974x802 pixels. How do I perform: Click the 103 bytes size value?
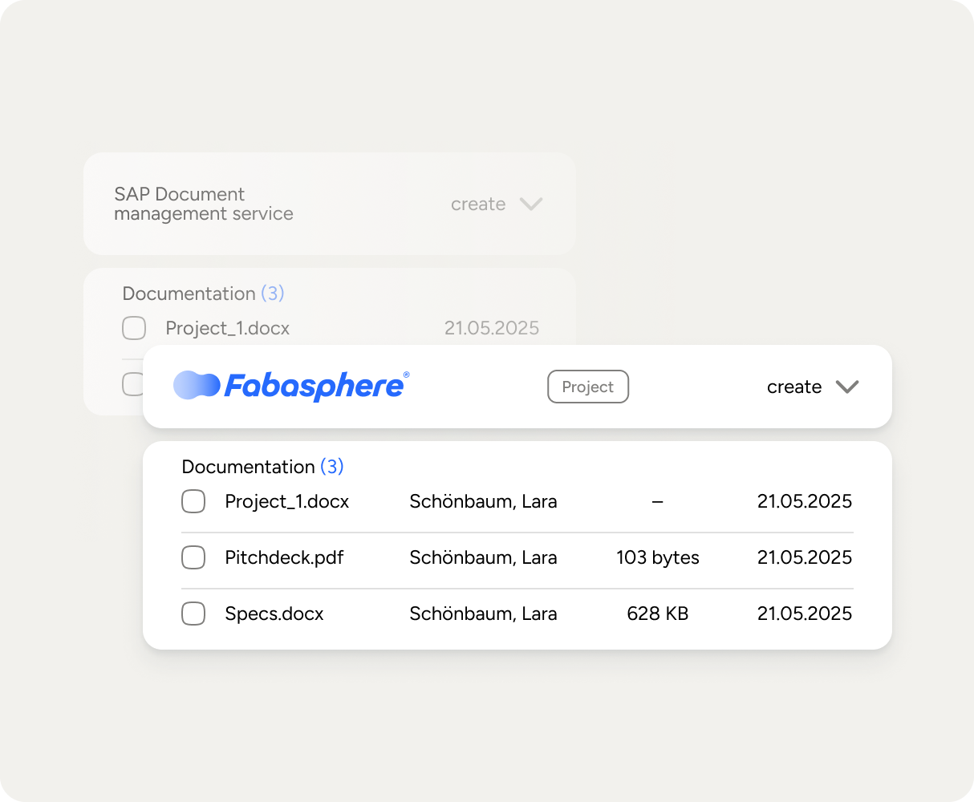[x=657, y=557]
